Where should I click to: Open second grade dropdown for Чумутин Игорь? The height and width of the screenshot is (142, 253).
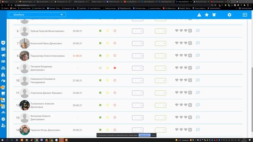[160, 130]
